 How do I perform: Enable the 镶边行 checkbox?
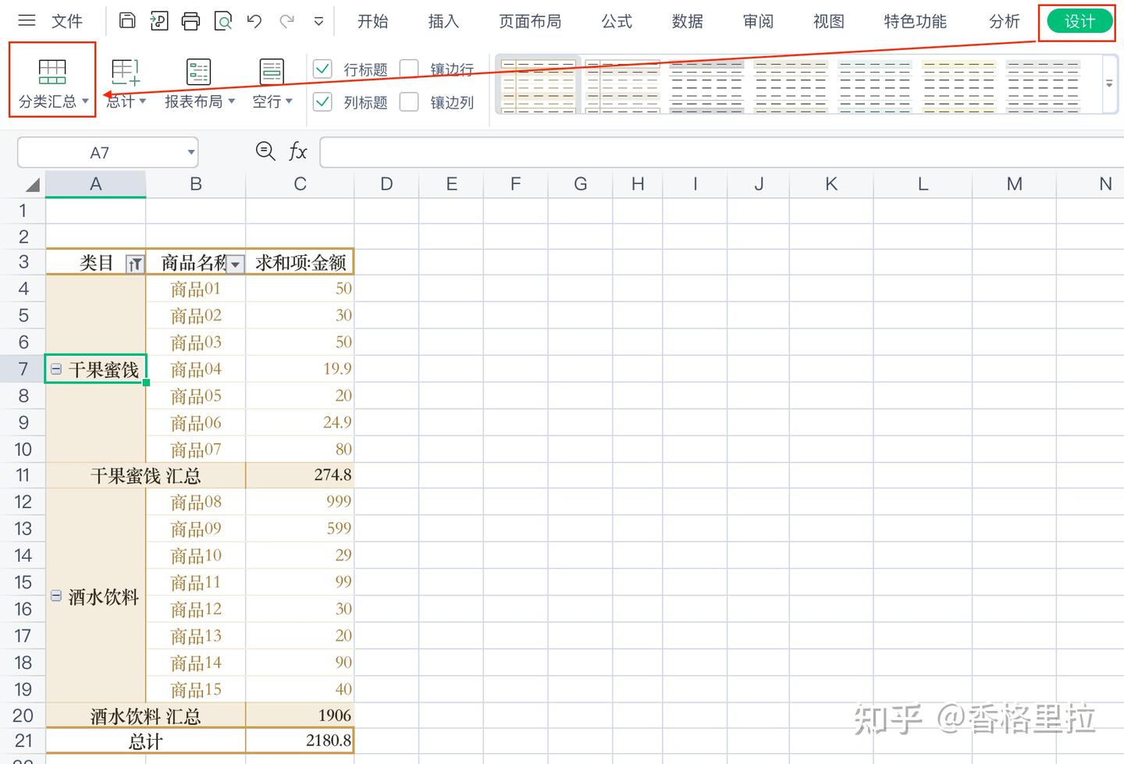pyautogui.click(x=409, y=69)
